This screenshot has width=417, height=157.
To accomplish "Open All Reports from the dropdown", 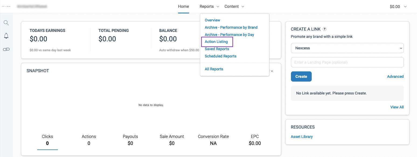I will point(214,69).
